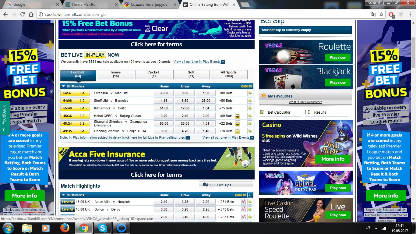Click the EN language indicator in tray

pyautogui.click(x=368, y=227)
